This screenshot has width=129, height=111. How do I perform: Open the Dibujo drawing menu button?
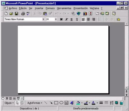point(9,103)
